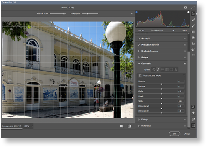Apply Vertical Upright correction icon
Screen dimensions: 207x151
[x=167, y=69]
